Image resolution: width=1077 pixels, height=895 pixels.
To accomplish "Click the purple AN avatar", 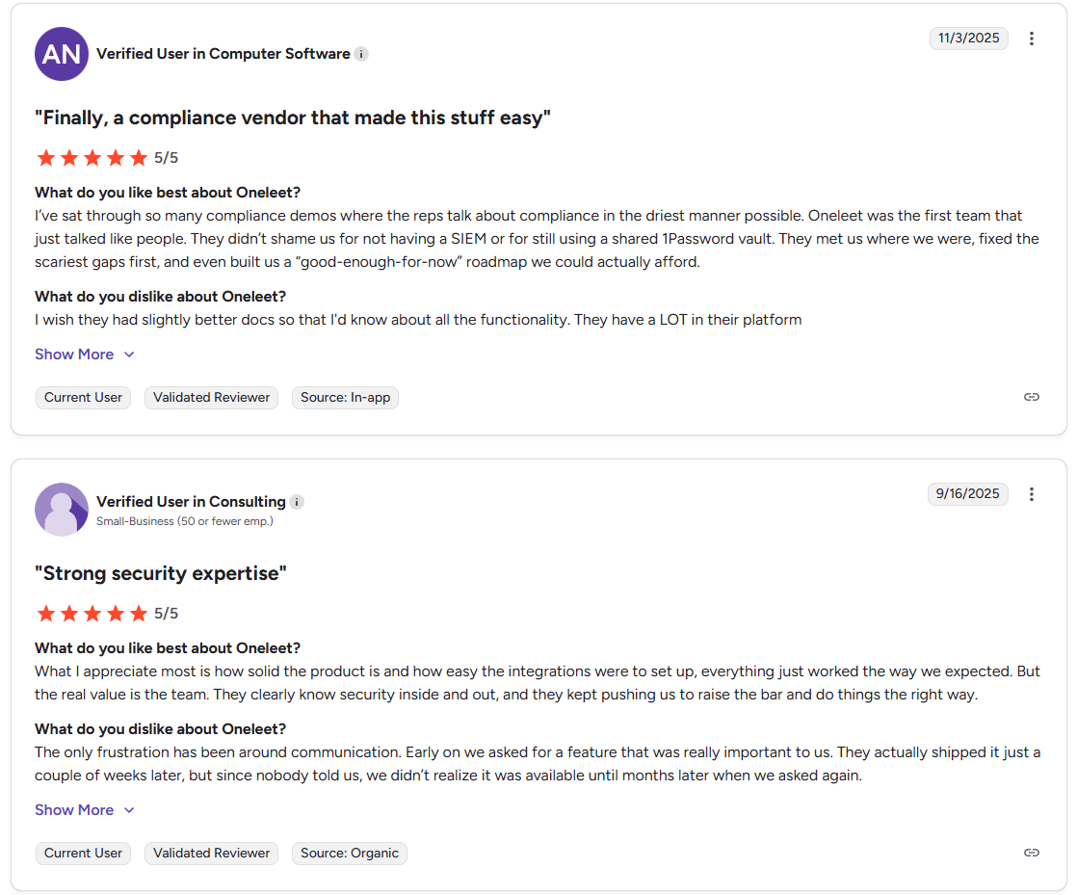I will pyautogui.click(x=61, y=54).
